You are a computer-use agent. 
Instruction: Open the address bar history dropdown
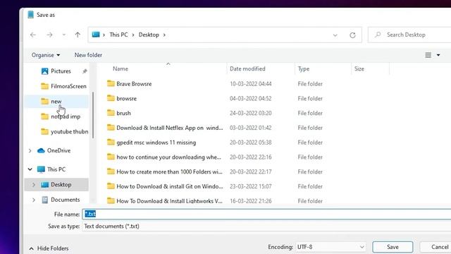(x=335, y=35)
